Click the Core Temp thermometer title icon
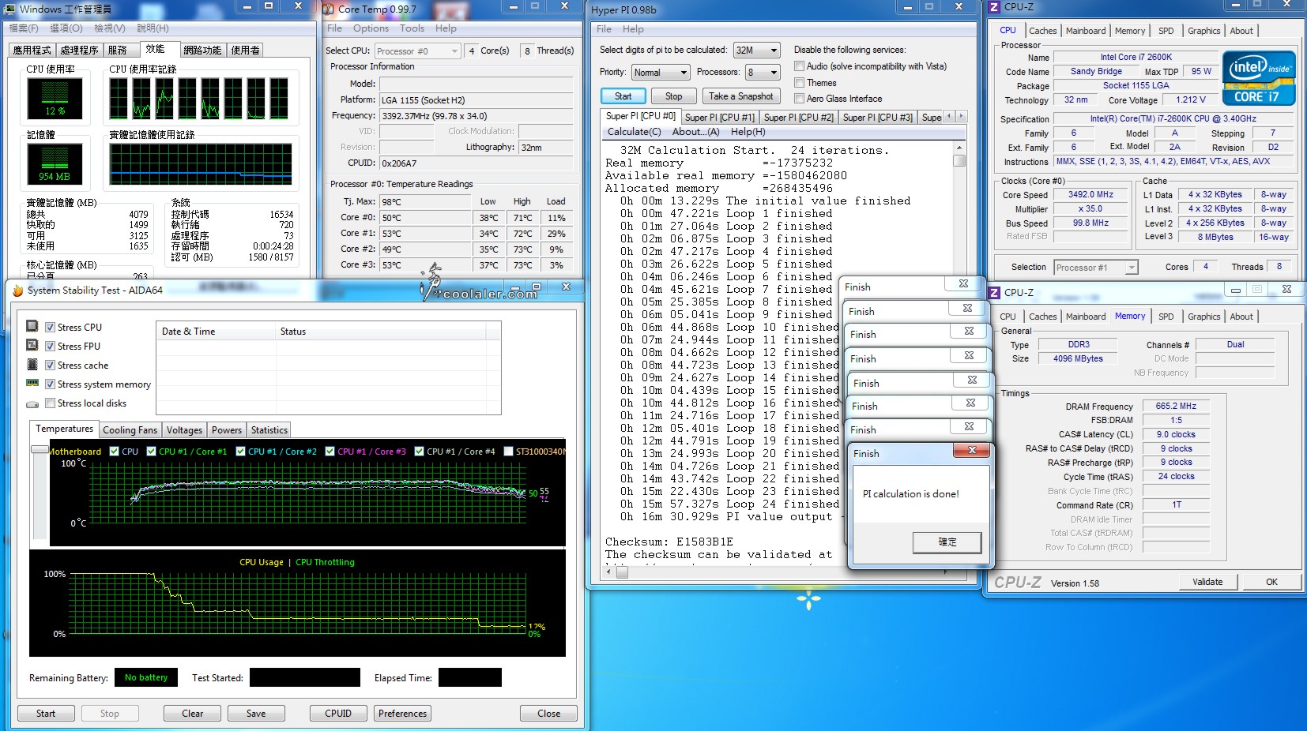The image size is (1307, 731). pyautogui.click(x=329, y=9)
